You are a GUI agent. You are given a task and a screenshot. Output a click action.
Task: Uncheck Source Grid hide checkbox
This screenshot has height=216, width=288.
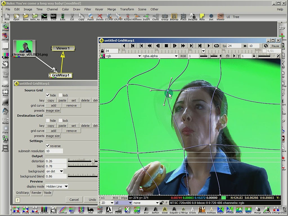tap(48, 95)
